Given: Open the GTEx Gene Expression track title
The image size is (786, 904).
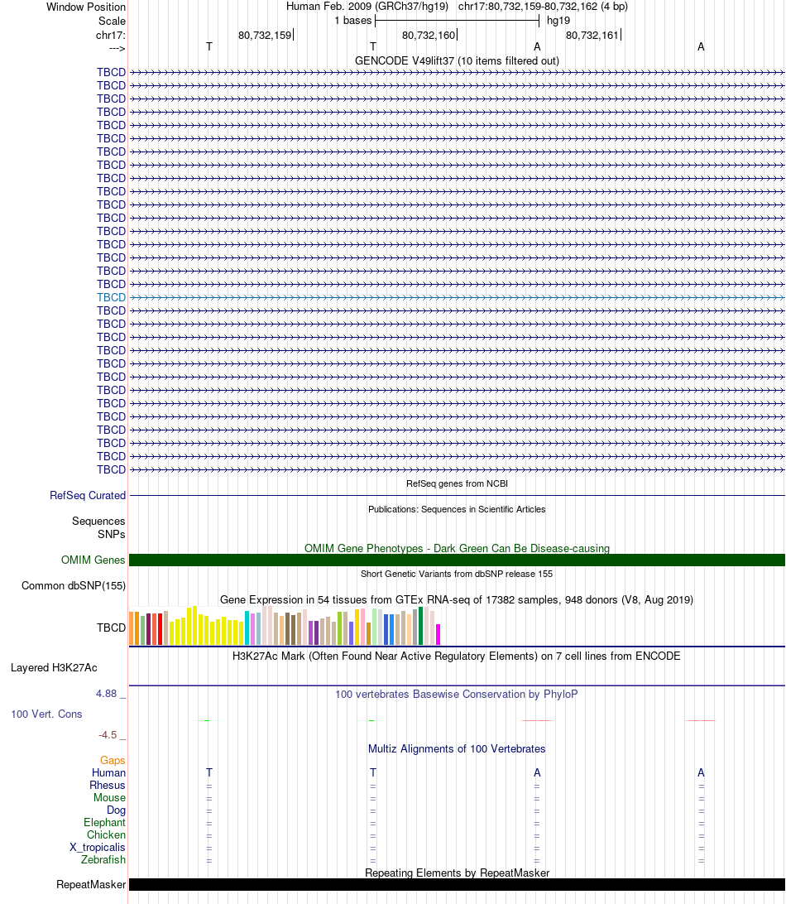Looking at the screenshot, I should pyautogui.click(x=457, y=599).
